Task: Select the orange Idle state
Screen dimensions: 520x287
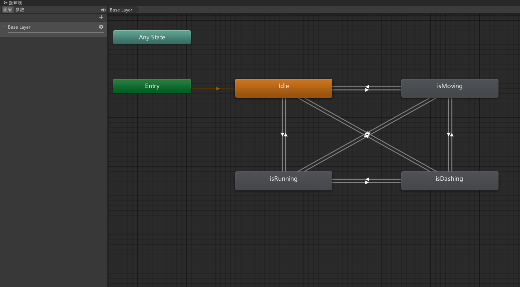Action: [x=284, y=88]
